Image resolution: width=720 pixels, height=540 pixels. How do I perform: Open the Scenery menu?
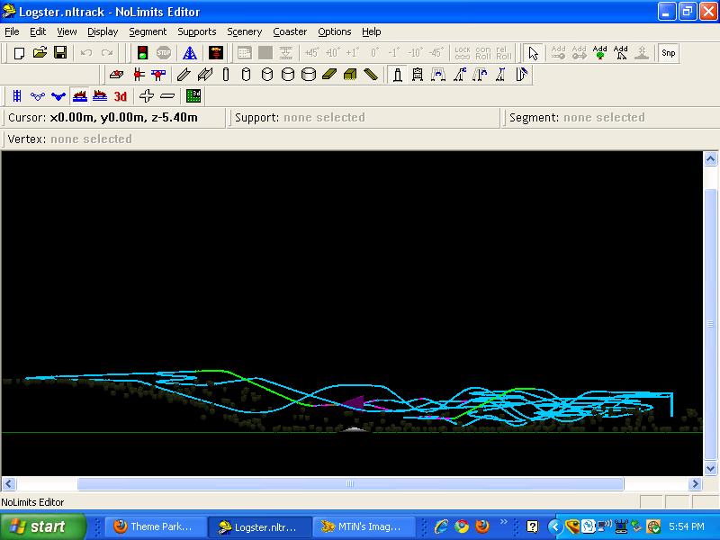click(x=244, y=31)
